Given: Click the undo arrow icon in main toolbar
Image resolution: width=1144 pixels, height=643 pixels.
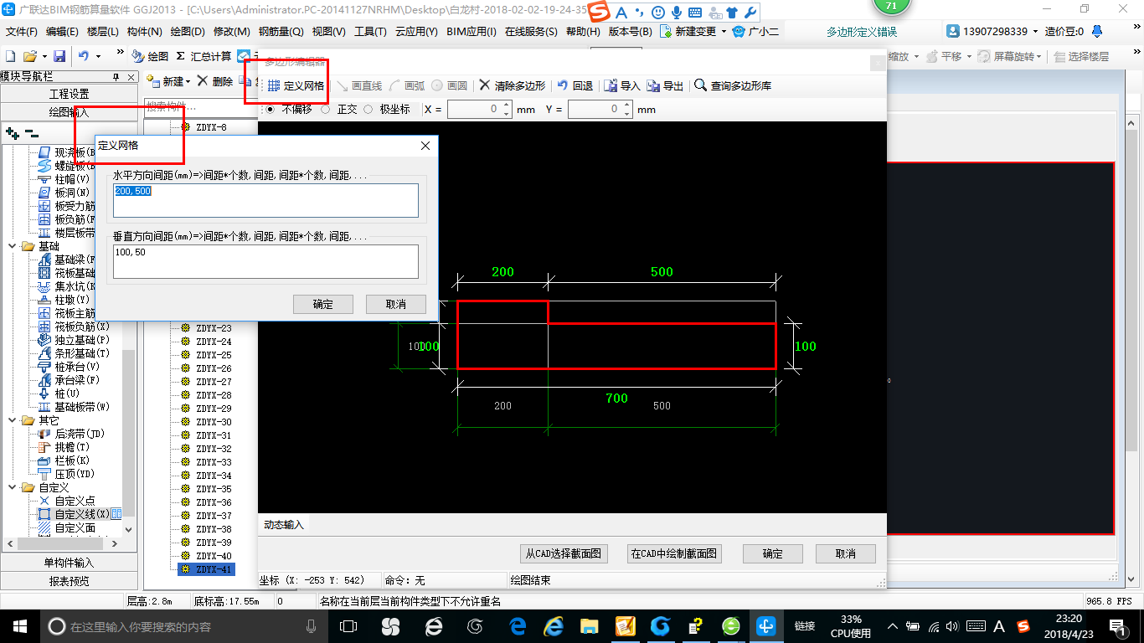Looking at the screenshot, I should coord(84,56).
